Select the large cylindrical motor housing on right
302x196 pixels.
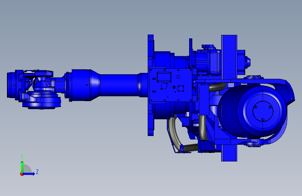pos(252,111)
